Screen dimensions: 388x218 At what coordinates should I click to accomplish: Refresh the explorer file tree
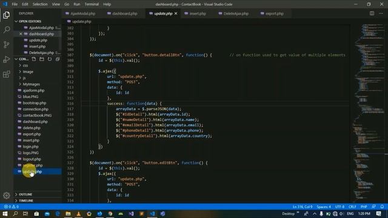[x=50, y=59]
